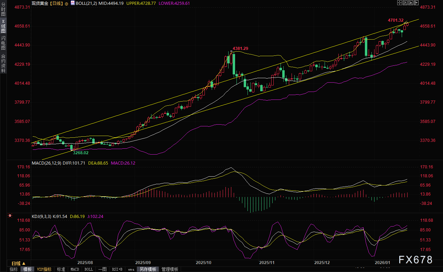Click the 4381.29 peak price marker

pos(240,49)
